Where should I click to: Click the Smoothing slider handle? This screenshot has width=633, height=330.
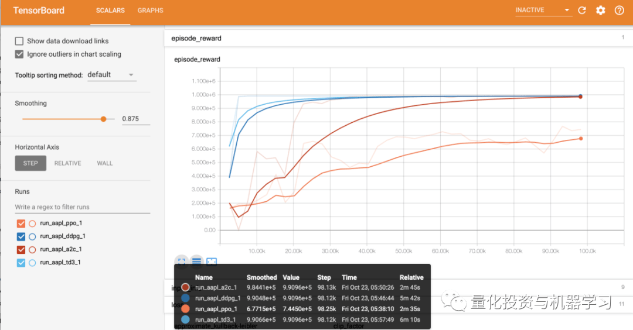click(x=104, y=119)
